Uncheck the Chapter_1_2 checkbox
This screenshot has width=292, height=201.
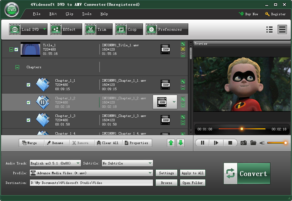29,103
